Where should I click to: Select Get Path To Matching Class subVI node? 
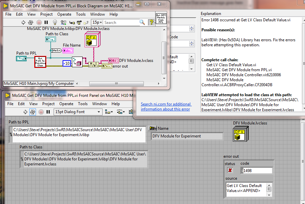click(40, 62)
